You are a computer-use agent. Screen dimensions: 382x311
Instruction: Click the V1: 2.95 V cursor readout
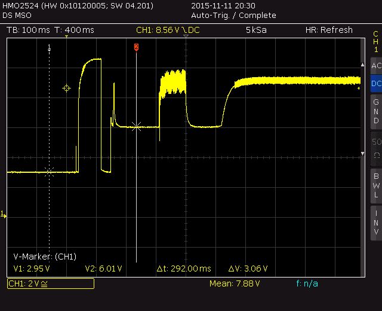coord(32,269)
